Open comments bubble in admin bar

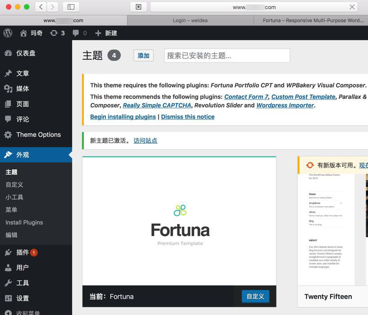[x=80, y=33]
